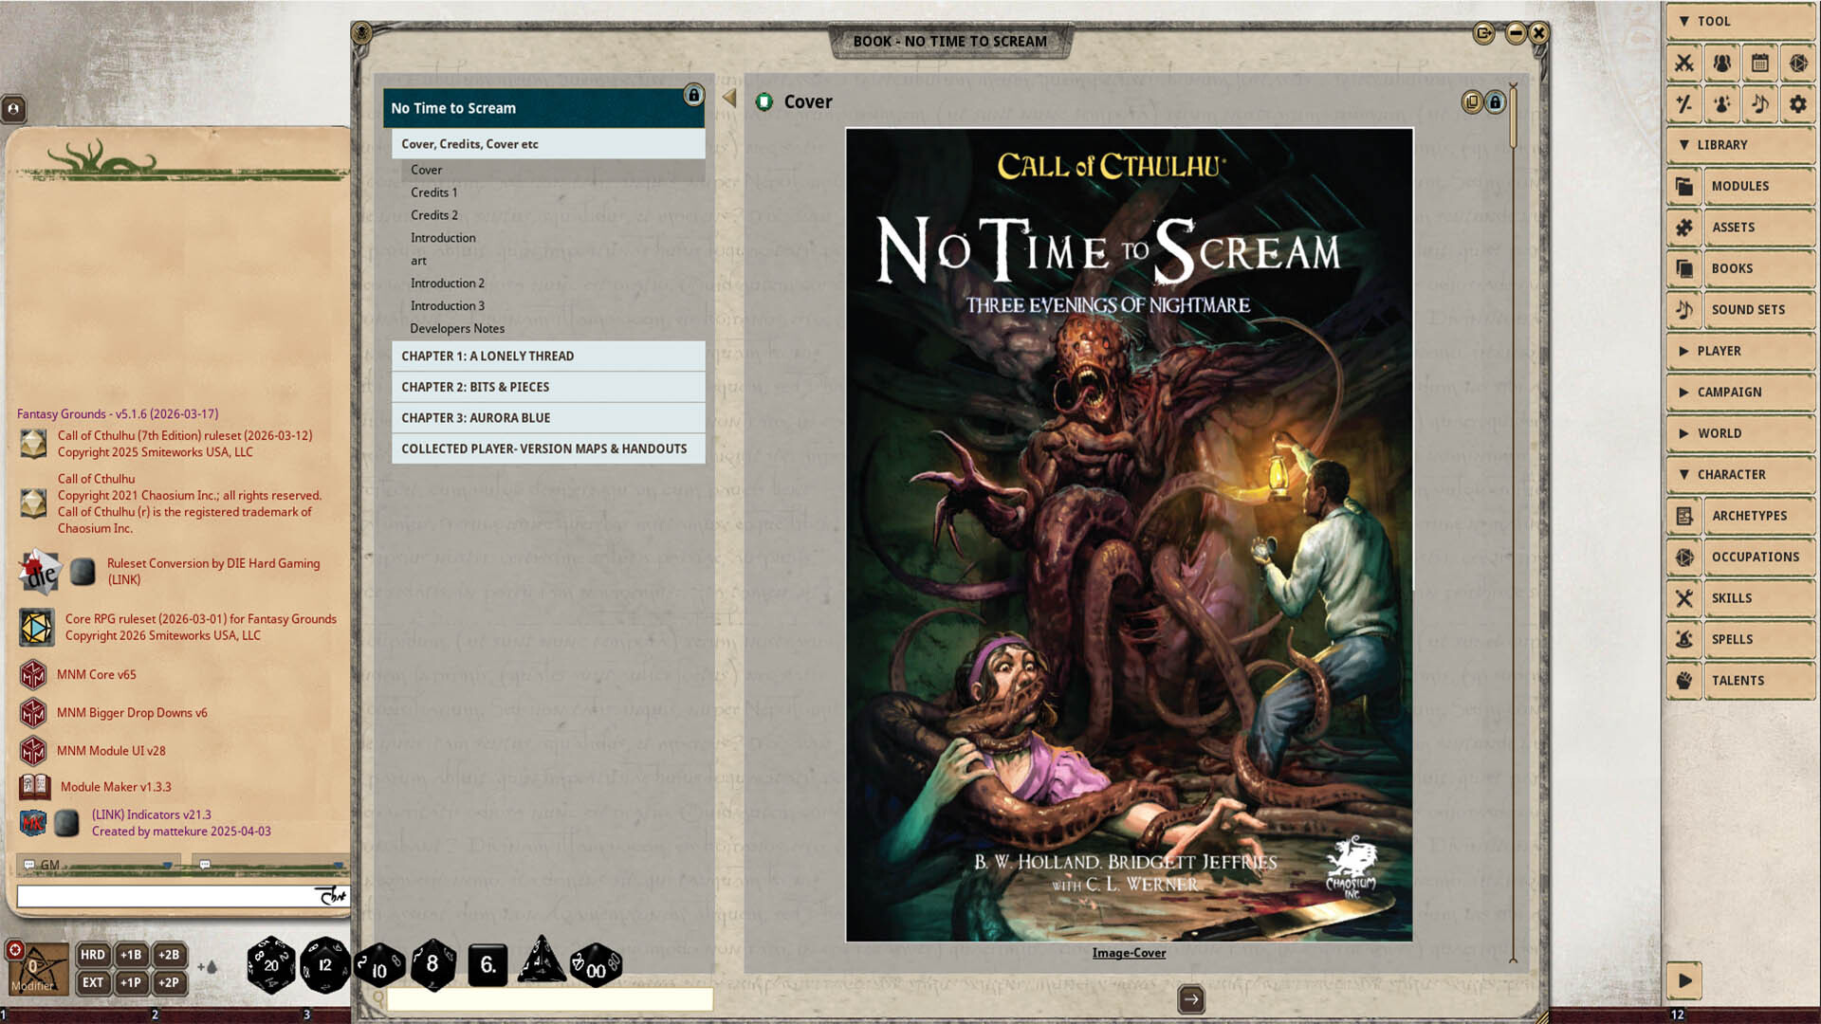This screenshot has height=1024, width=1821.
Task: Click the Image-Cover link below the cover
Action: [1129, 953]
